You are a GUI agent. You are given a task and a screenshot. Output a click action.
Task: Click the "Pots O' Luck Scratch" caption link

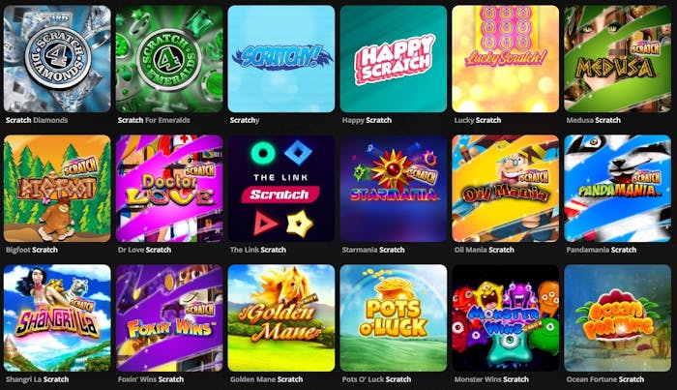pyautogui.click(x=376, y=379)
